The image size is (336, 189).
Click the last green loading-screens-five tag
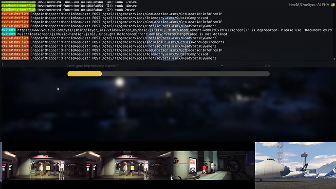point(19,10)
